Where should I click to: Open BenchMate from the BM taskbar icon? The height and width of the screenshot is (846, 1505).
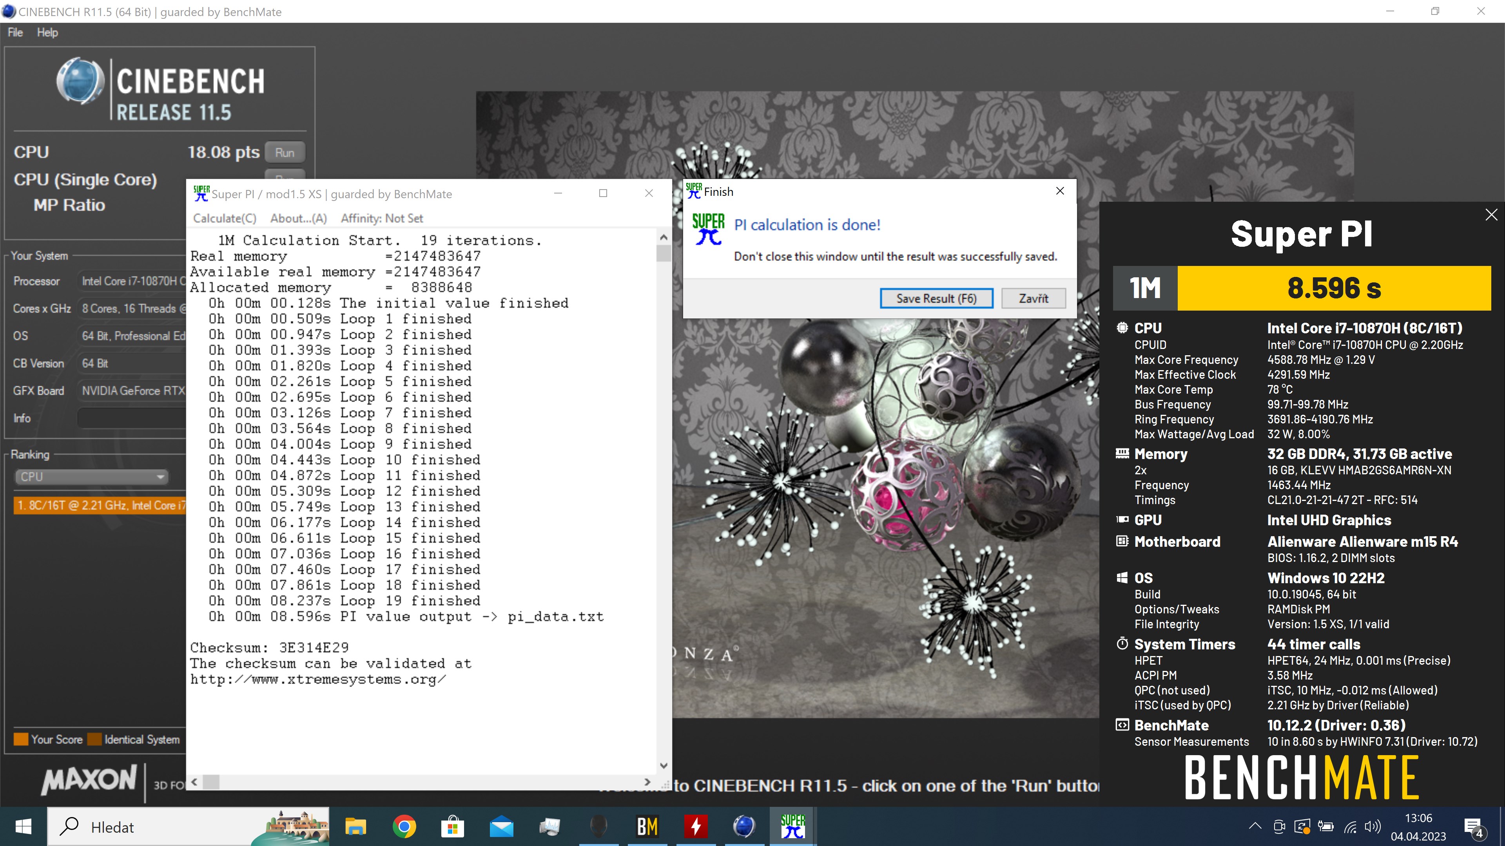point(647,826)
